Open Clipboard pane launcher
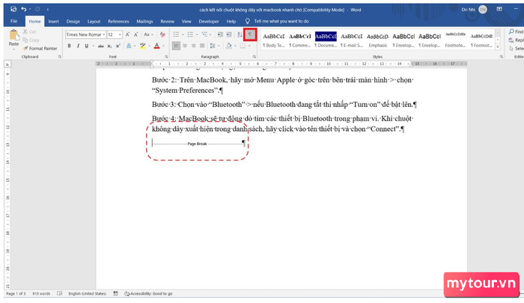The height and width of the screenshot is (303, 524). coord(60,57)
